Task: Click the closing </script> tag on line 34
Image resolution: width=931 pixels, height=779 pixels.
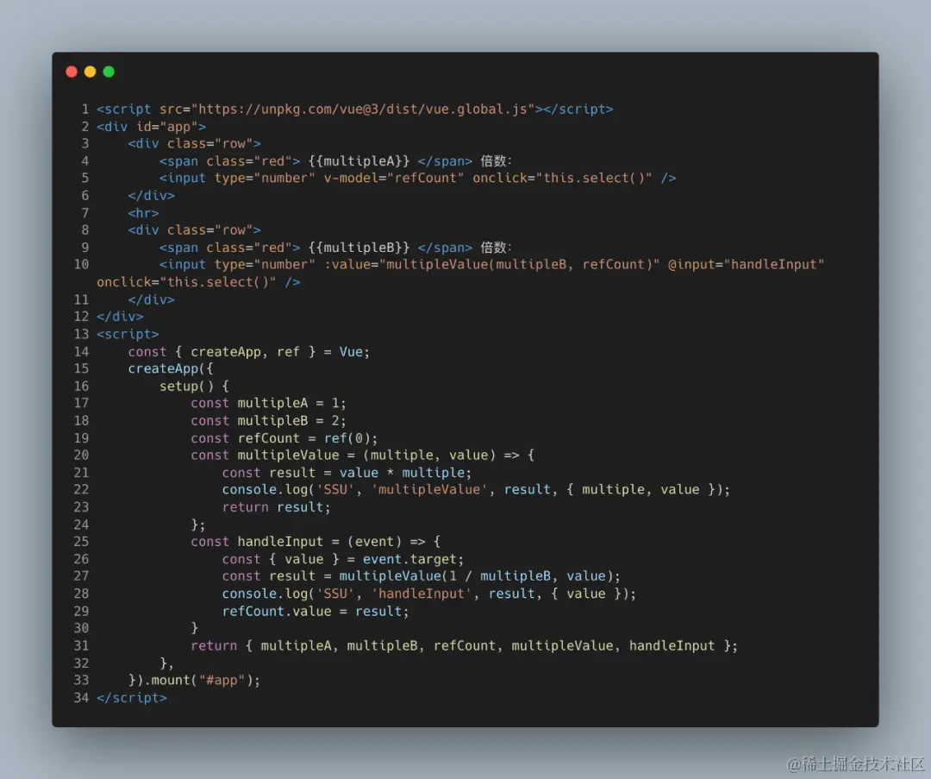Action: (132, 698)
